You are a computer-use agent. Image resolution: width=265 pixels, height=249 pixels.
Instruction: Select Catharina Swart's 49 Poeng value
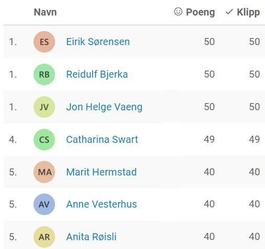pyautogui.click(x=209, y=140)
